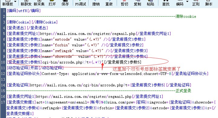Click the 撤销 undo button
The image size is (218, 118).
point(96,3)
